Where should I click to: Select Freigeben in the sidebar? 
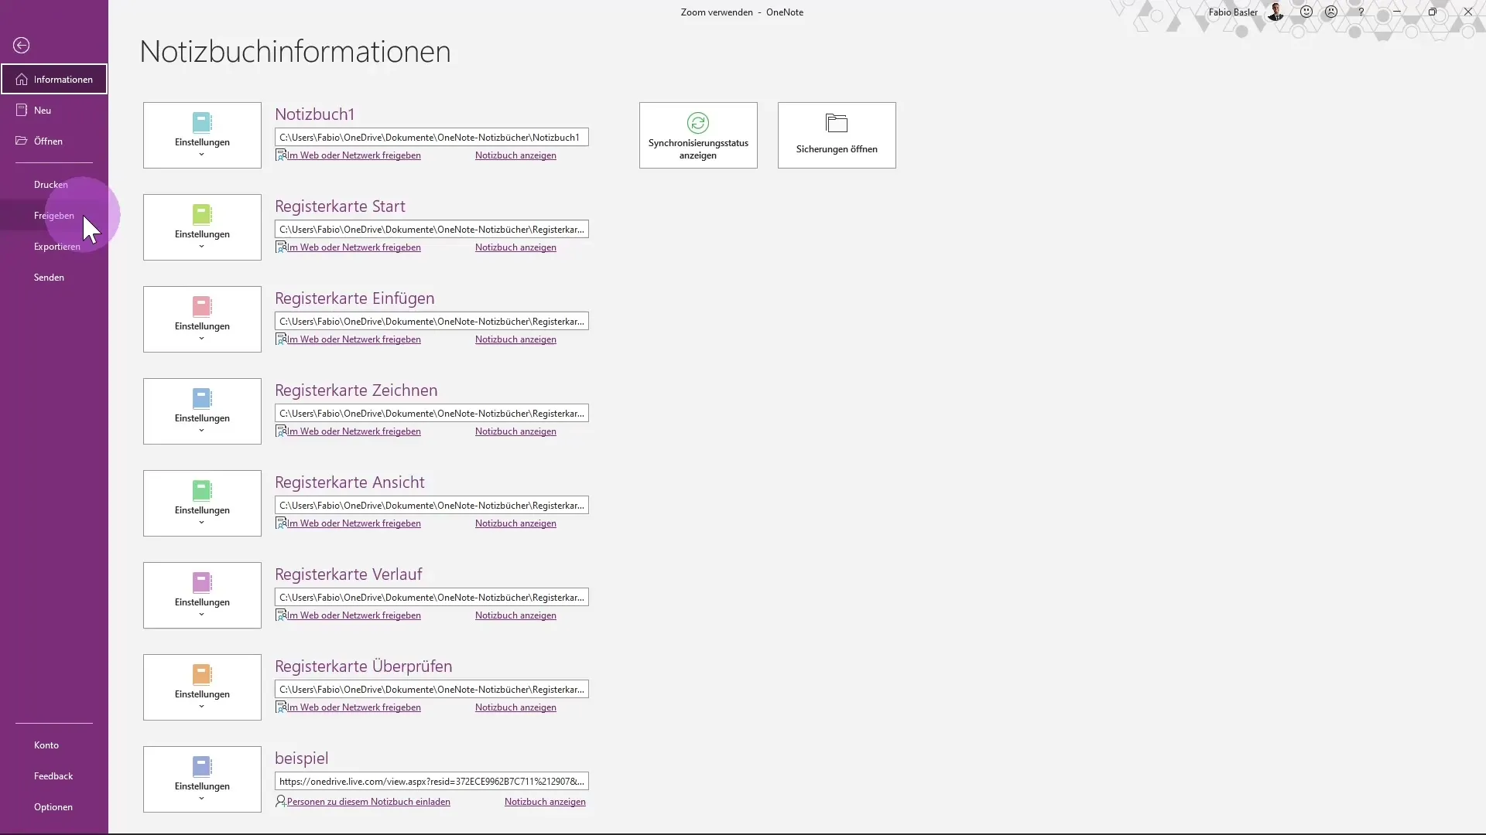pyautogui.click(x=54, y=216)
